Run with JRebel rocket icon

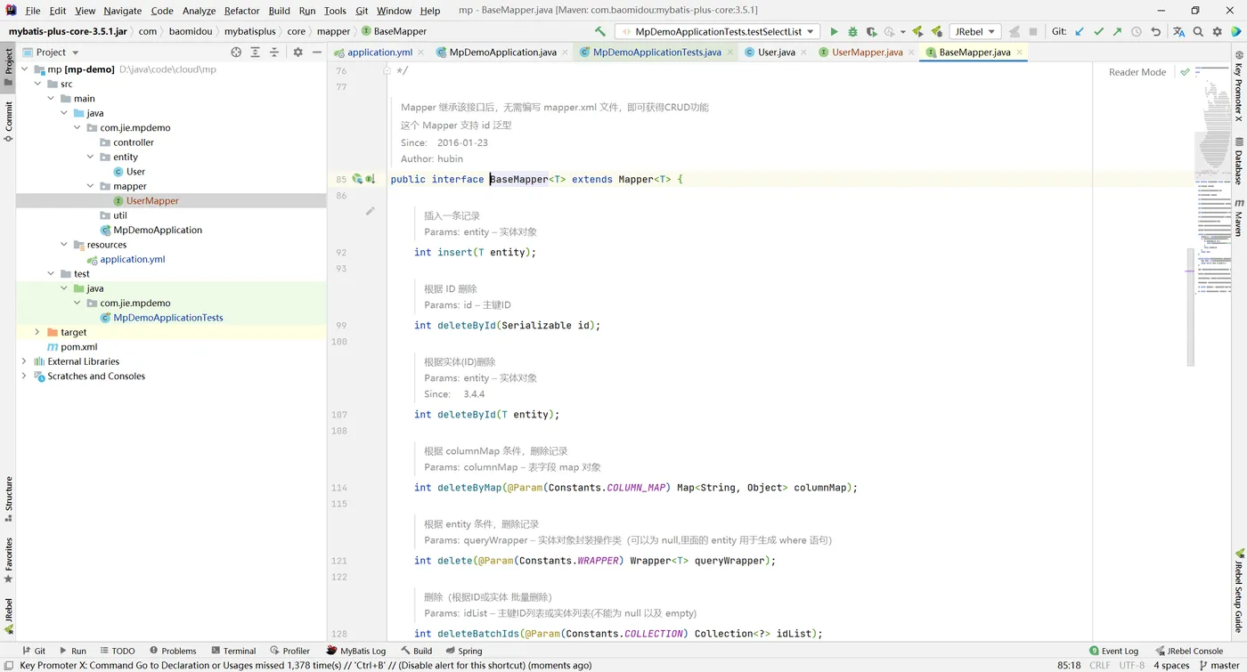point(917,31)
